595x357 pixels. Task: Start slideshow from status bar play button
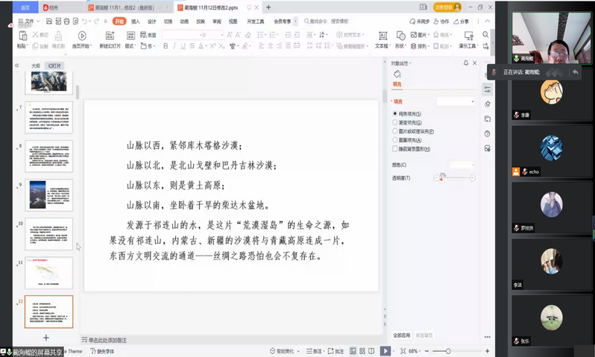pos(385,350)
